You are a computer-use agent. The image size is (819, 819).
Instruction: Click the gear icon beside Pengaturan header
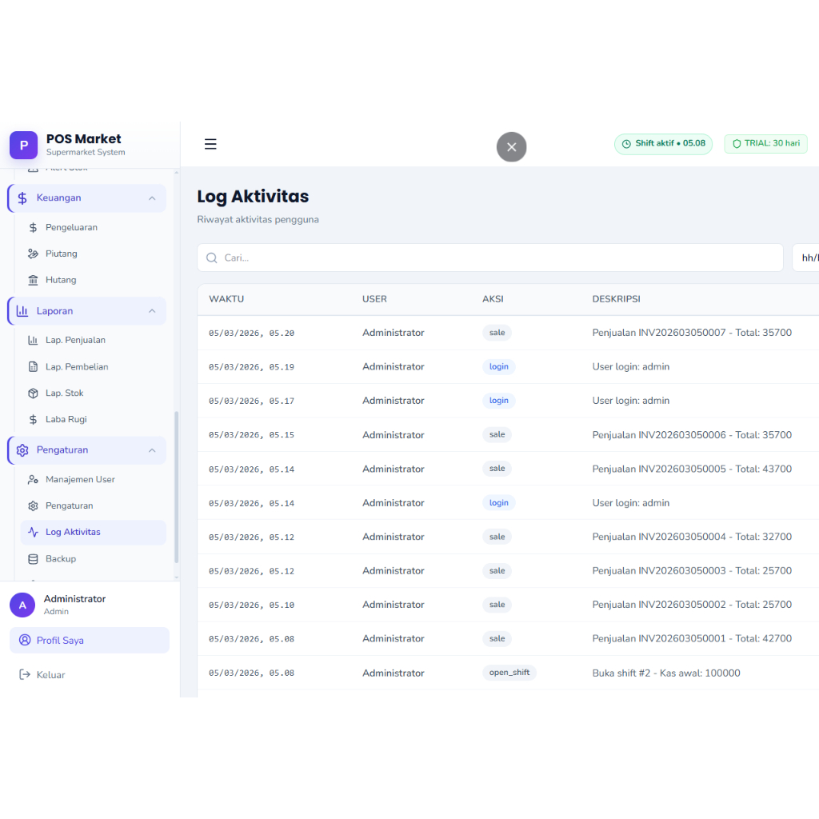[22, 450]
